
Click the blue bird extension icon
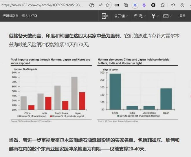(x=135, y=5)
